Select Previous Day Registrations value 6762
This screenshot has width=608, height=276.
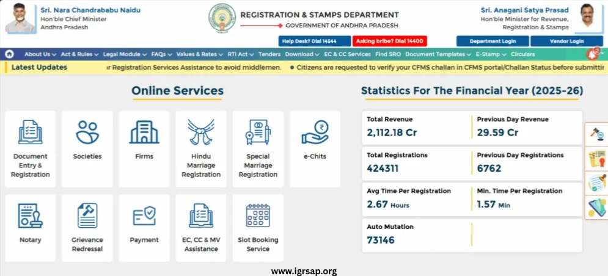[489, 169]
